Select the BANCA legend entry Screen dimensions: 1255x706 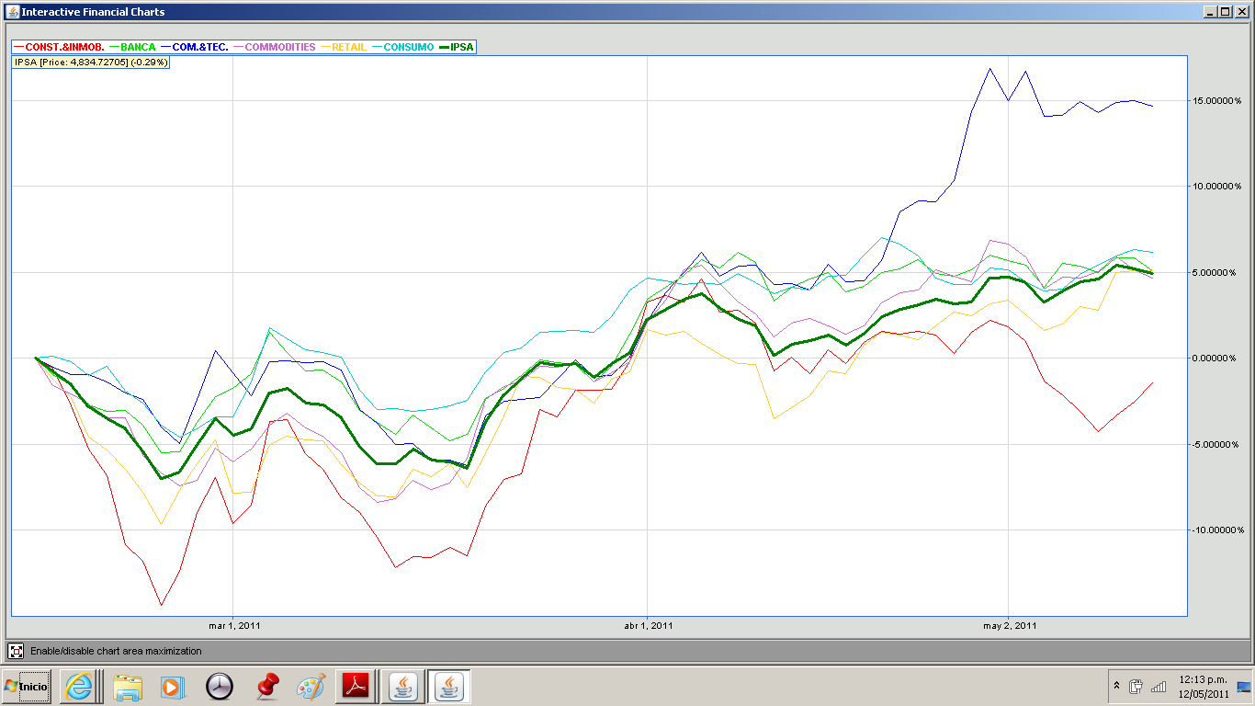133,47
